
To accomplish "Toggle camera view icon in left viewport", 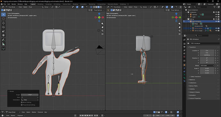I will point(102,31).
